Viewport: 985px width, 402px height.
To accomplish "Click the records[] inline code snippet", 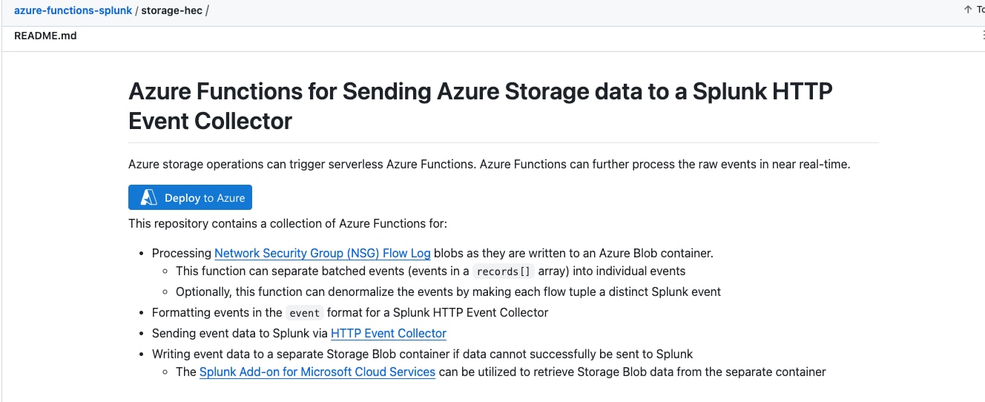I will point(504,271).
